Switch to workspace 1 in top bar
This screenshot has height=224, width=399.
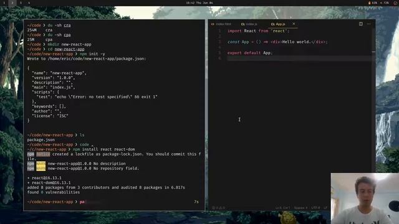4,2
